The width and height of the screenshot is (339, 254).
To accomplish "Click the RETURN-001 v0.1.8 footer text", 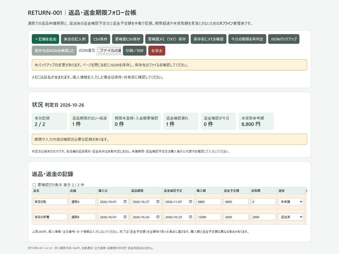I will point(40,248).
